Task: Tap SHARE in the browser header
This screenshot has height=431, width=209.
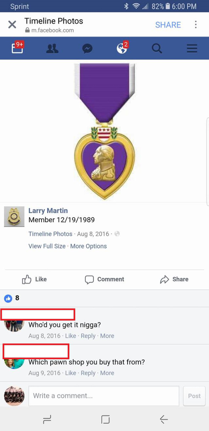Action: [168, 25]
